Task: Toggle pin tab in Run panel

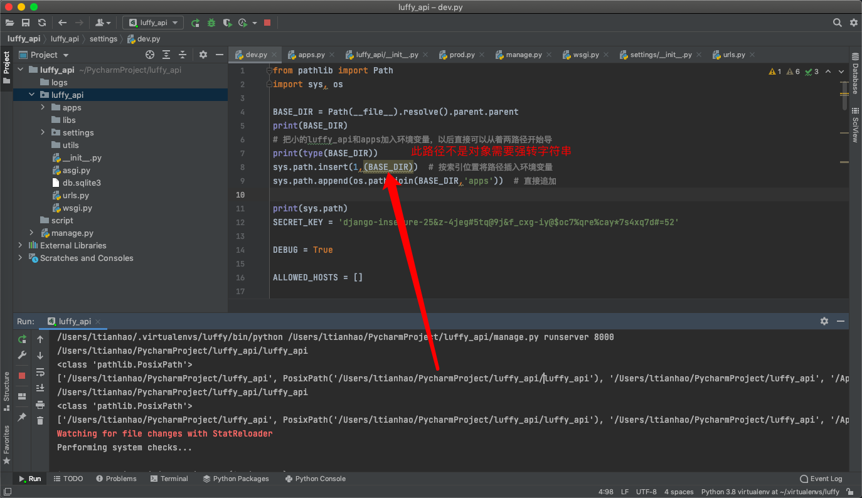Action: (22, 416)
